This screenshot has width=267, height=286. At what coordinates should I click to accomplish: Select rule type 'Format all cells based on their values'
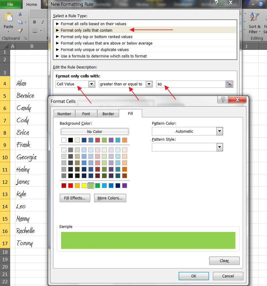145,24
